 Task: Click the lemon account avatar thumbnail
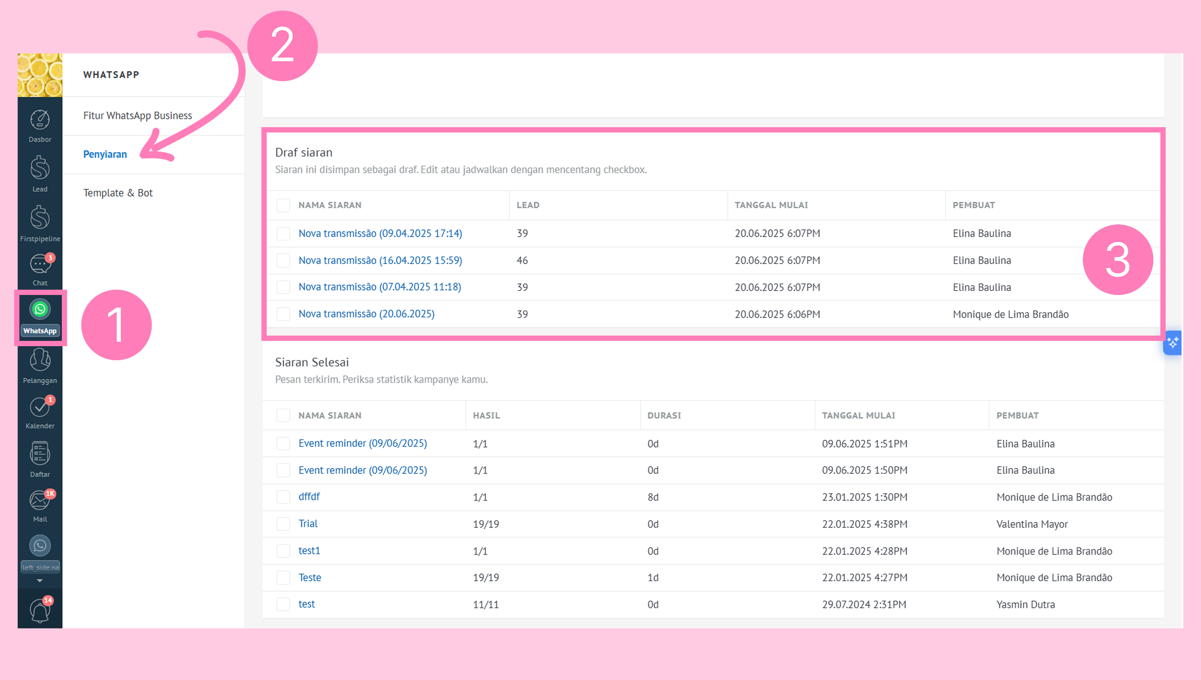(40, 75)
